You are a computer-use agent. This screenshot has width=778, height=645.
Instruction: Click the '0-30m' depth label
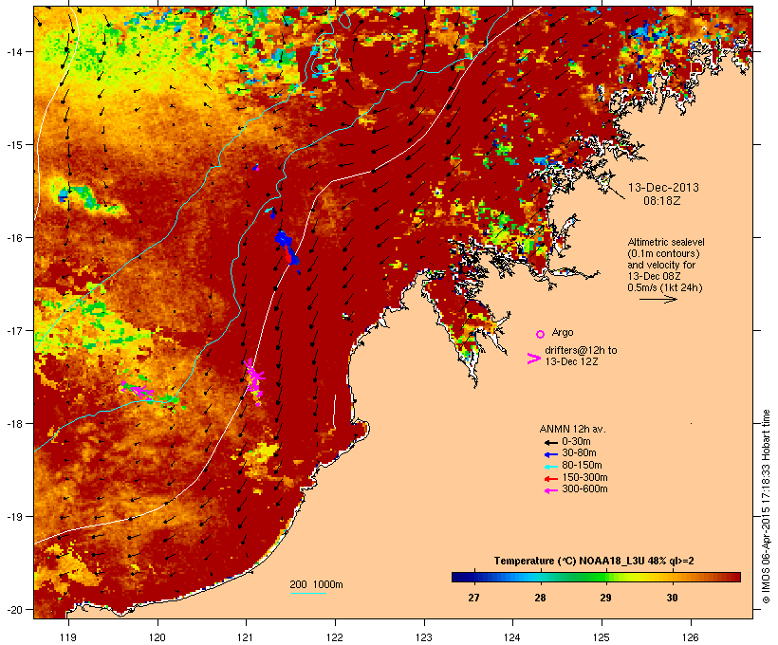(x=576, y=442)
